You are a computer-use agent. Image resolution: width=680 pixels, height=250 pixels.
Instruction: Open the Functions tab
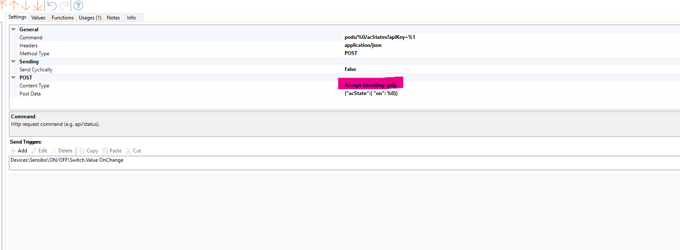click(62, 18)
